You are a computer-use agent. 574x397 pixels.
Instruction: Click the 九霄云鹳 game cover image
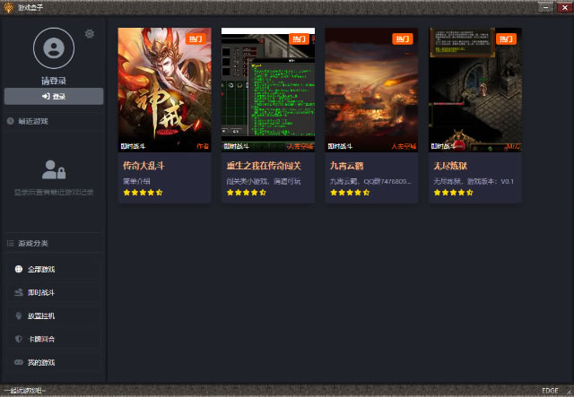pos(371,89)
